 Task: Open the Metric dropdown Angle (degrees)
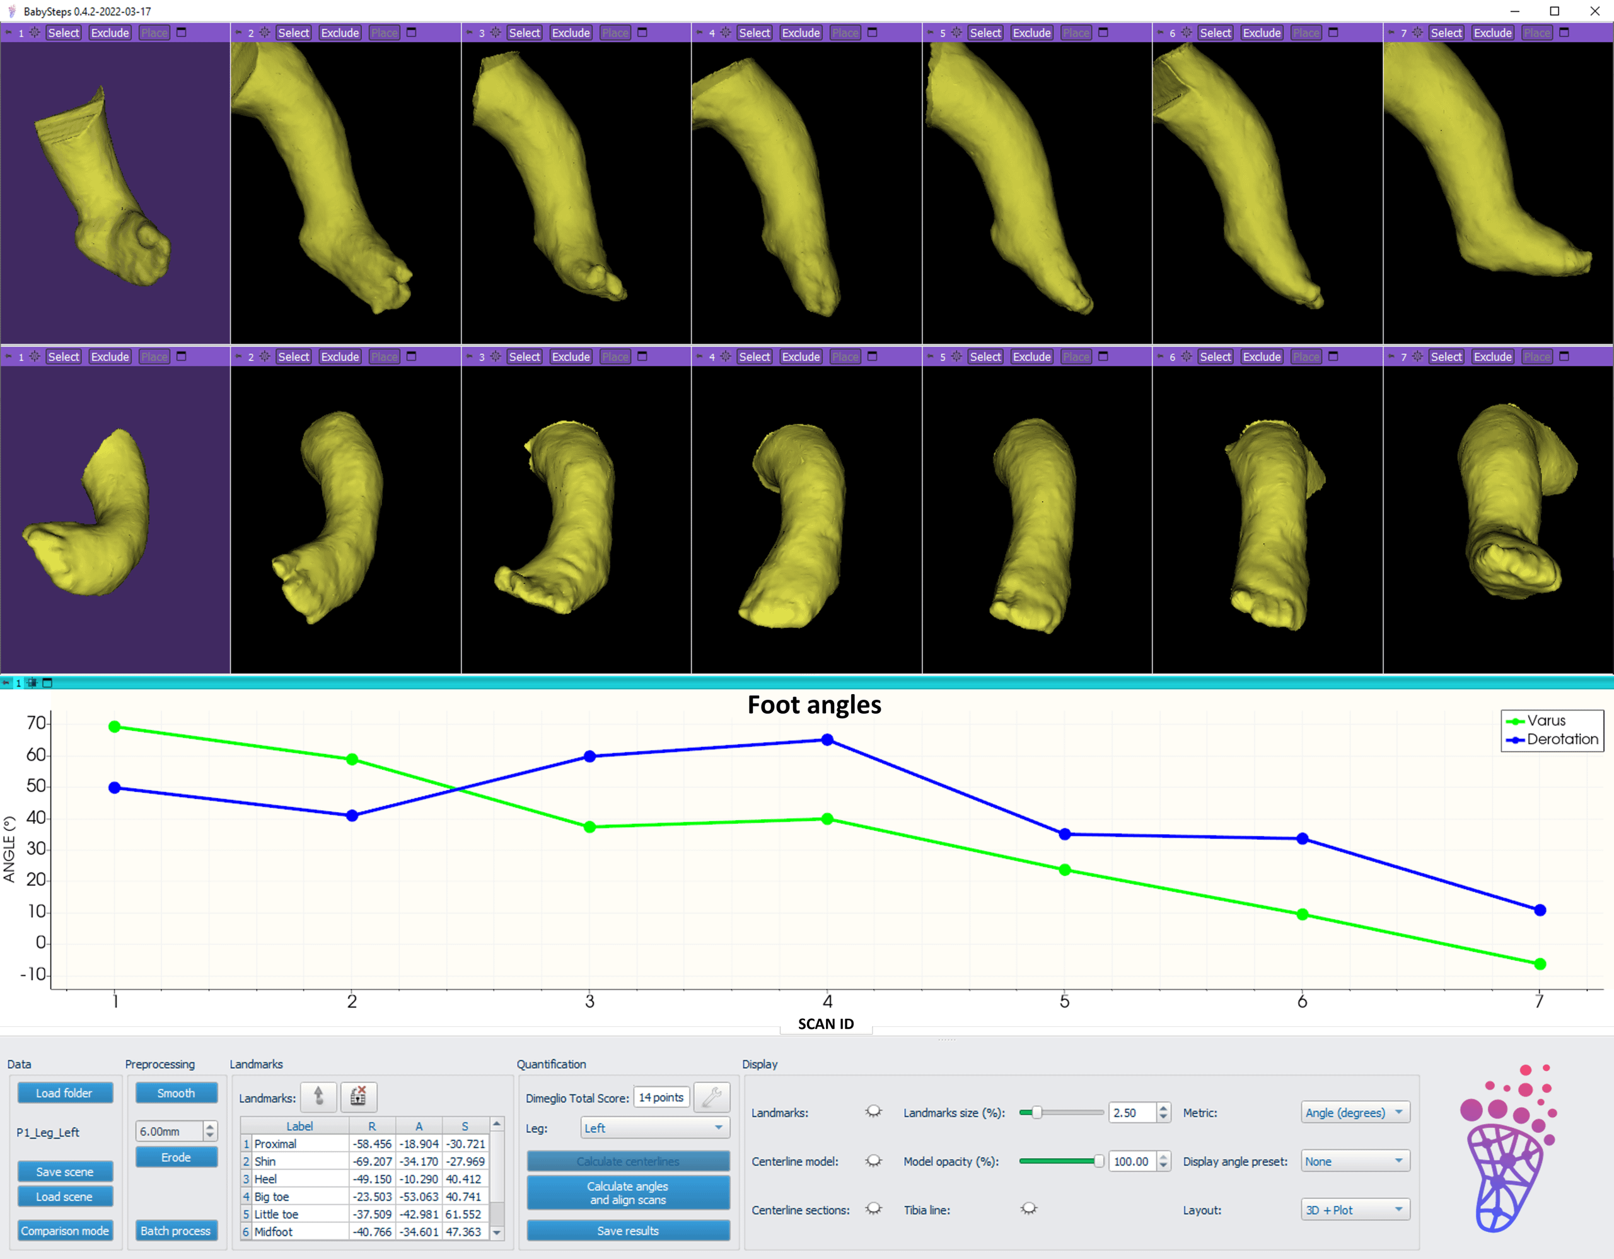pyautogui.click(x=1355, y=1113)
